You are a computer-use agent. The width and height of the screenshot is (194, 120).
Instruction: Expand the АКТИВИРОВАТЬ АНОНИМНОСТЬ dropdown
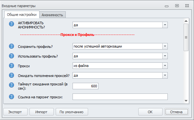click(x=165, y=25)
